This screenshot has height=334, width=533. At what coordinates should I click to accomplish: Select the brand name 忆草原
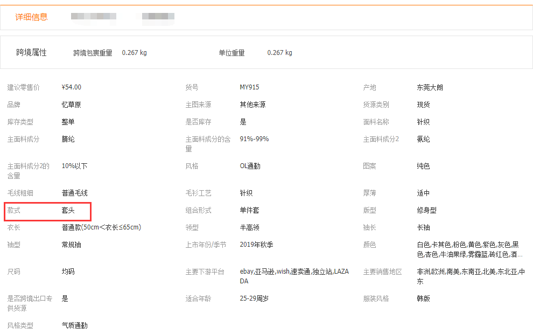[x=71, y=105]
